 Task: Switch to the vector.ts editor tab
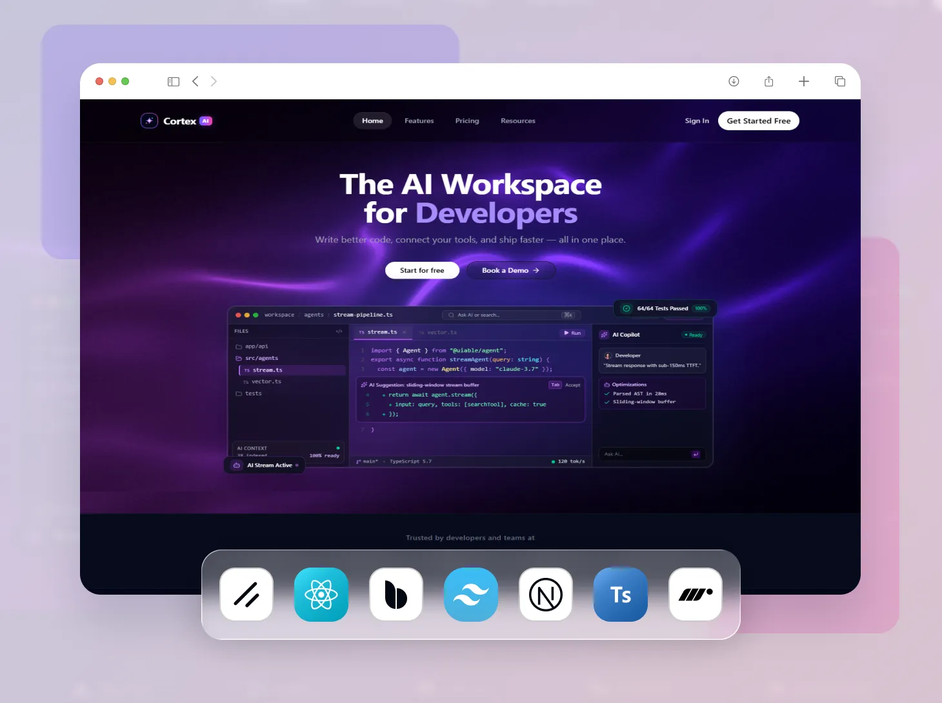pyautogui.click(x=438, y=333)
